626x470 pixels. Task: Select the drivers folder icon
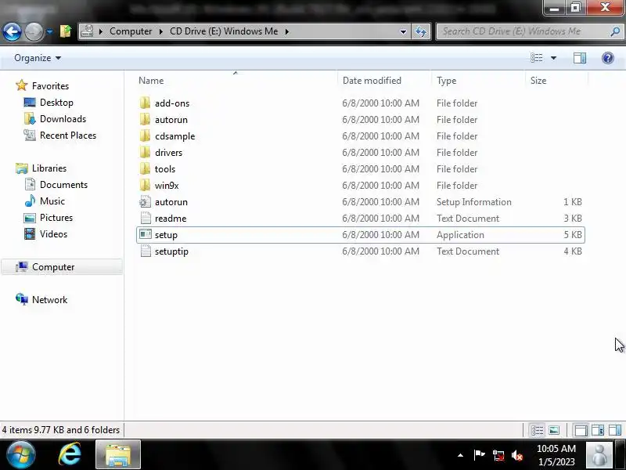146,152
